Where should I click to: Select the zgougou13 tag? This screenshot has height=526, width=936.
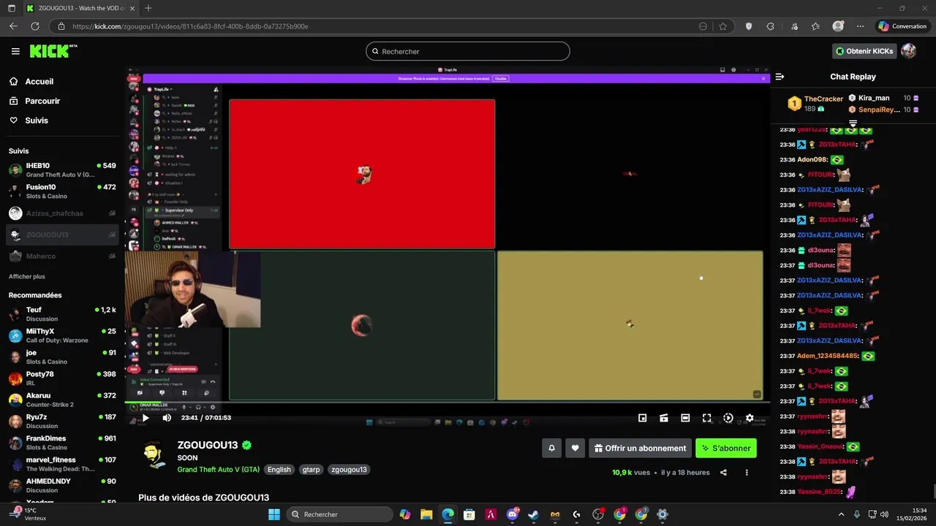[349, 470]
